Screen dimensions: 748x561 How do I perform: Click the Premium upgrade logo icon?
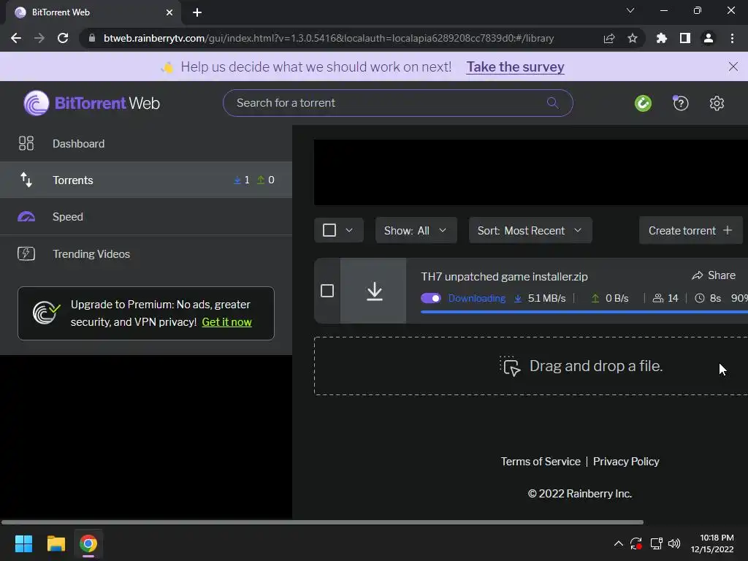(x=46, y=313)
